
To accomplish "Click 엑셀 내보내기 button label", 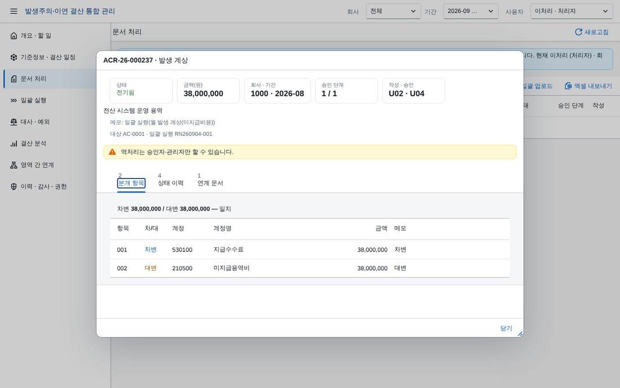I will click(593, 86).
